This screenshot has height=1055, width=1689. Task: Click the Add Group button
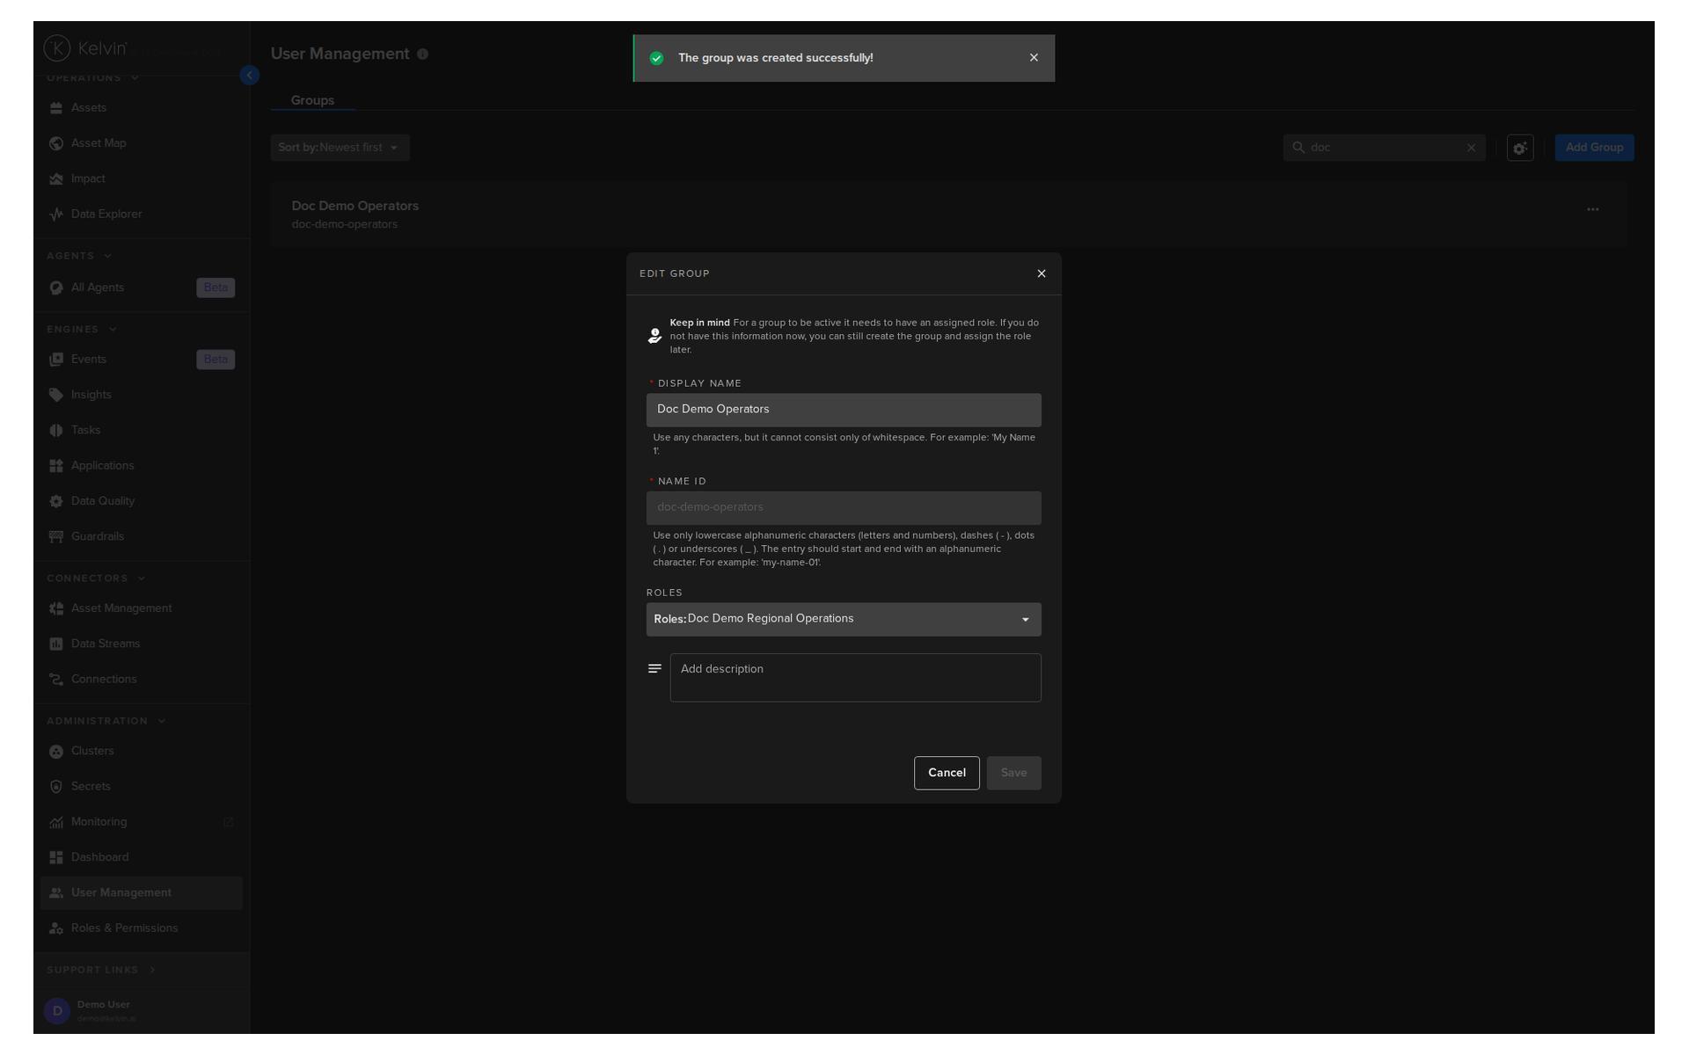[x=1594, y=148]
